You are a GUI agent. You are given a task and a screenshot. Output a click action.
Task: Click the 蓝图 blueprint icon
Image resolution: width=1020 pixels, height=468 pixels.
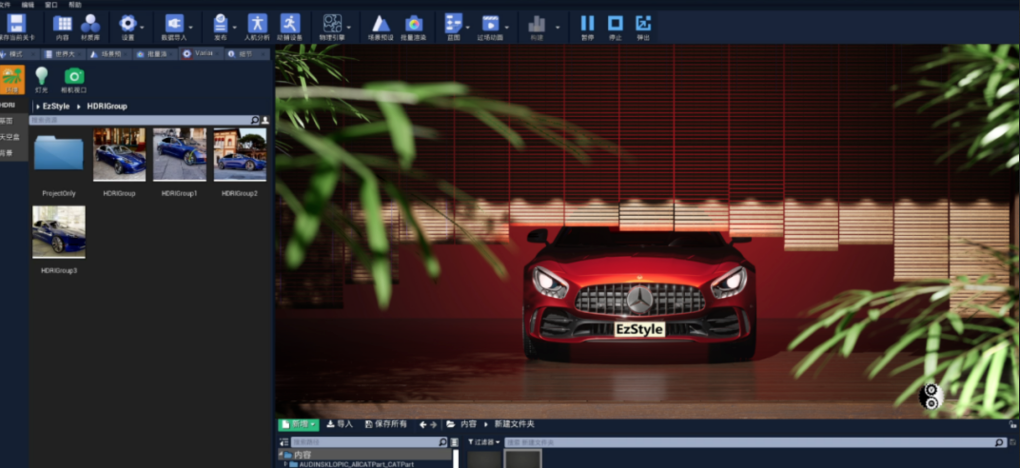point(453,23)
